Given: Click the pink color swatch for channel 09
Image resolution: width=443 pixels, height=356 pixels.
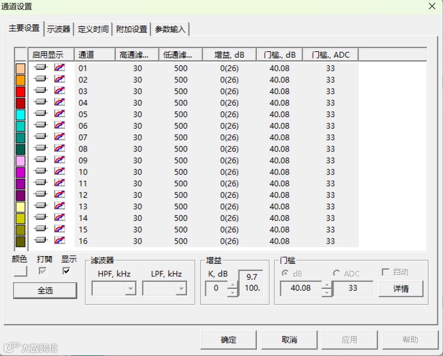Looking at the screenshot, I should [x=21, y=161].
